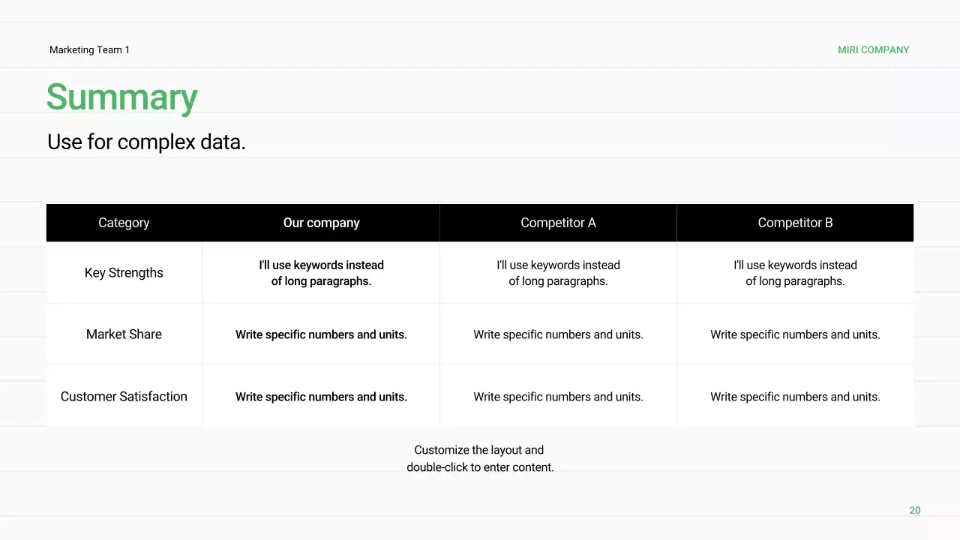This screenshot has height=540, width=960.
Task: Select Competitor B's Key Strengths cell
Action: click(795, 273)
